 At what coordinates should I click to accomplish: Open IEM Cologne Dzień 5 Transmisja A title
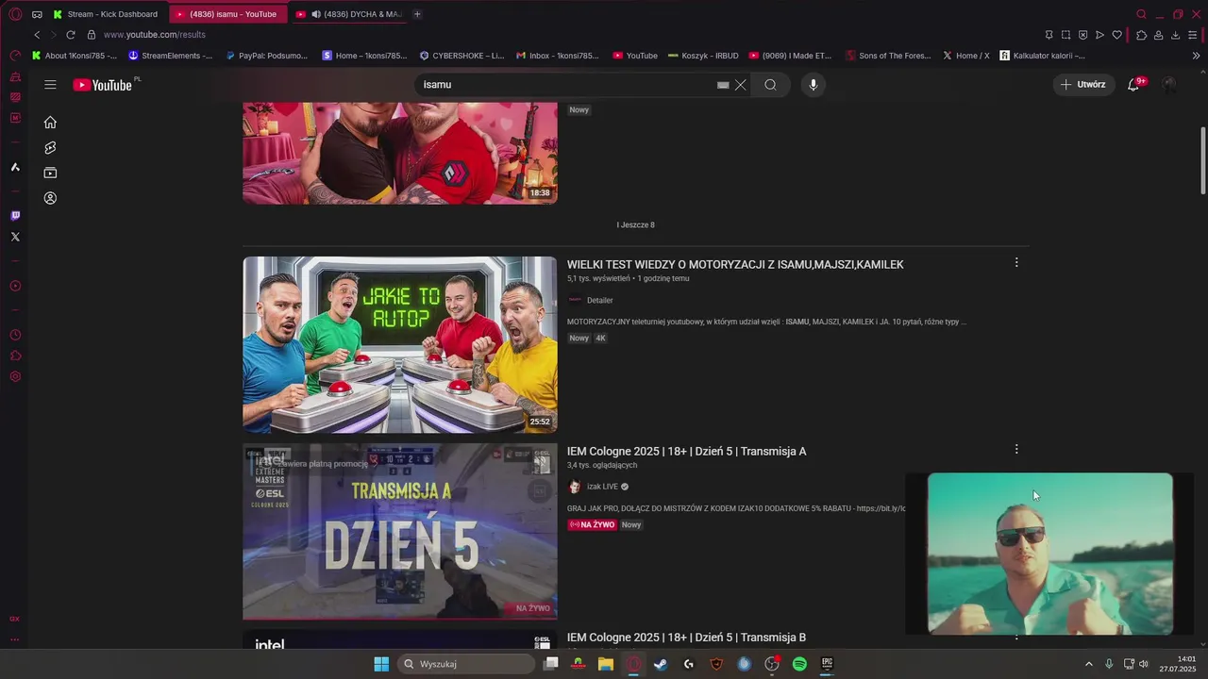[x=686, y=452]
